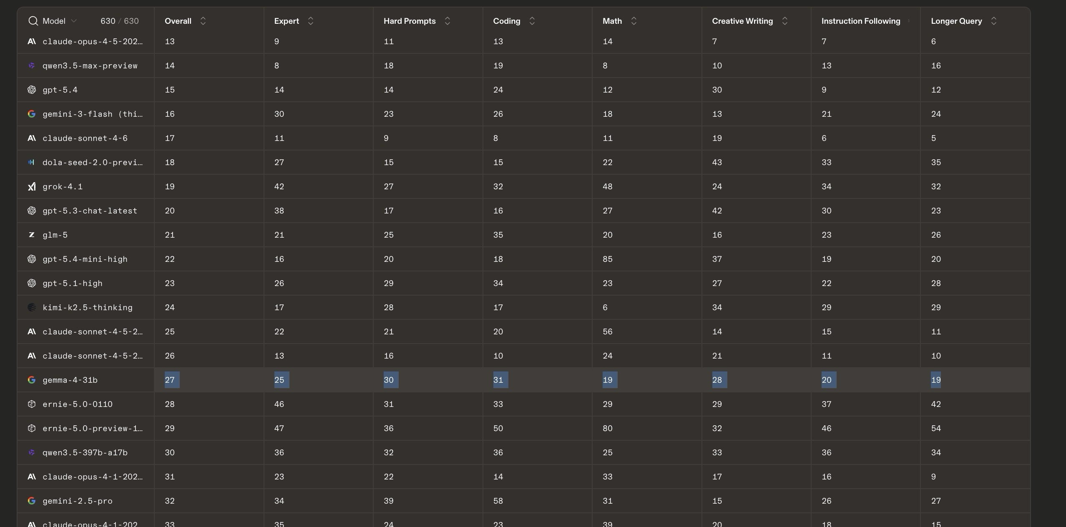
Task: Click the Qwen logo beside qwen3.5-397b-a17b
Action: coord(32,452)
